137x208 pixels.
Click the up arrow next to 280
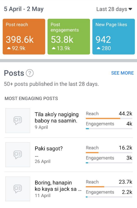pyautogui.click(x=98, y=48)
